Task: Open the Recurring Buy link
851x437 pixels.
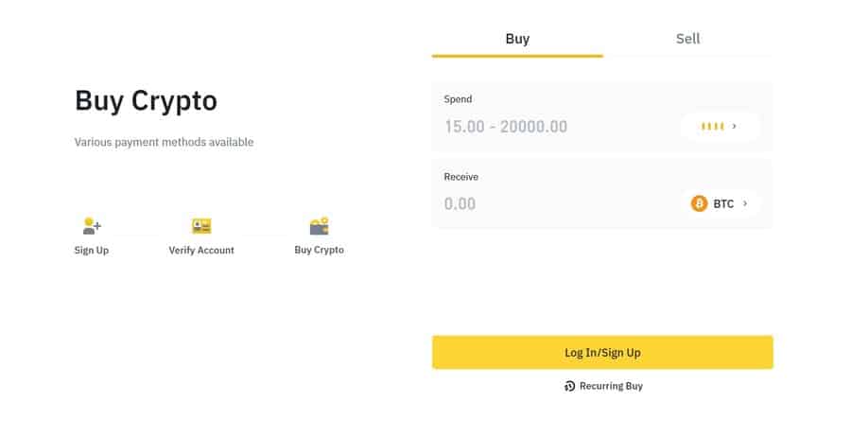Action: point(603,386)
